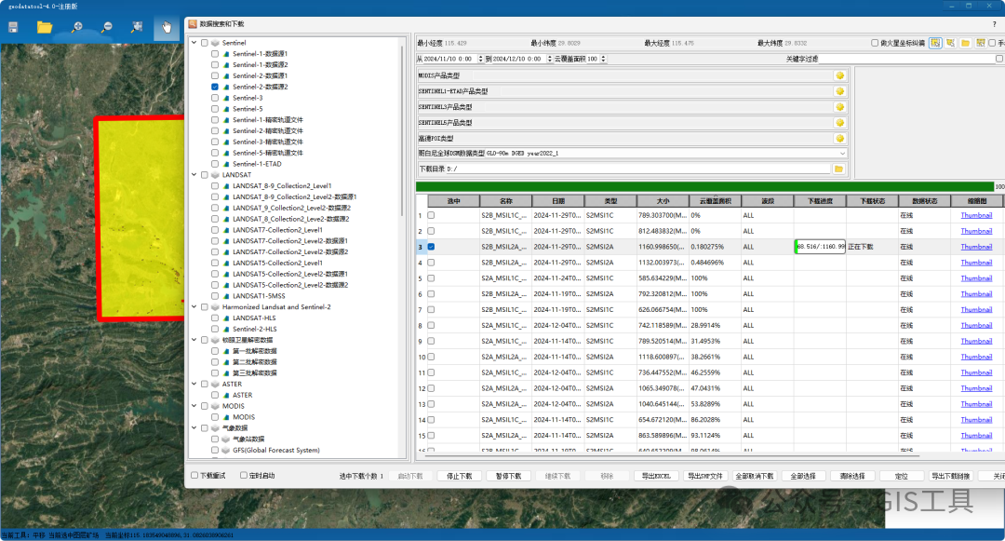
Task: Collapse the MODIS tree group
Action: (x=194, y=406)
